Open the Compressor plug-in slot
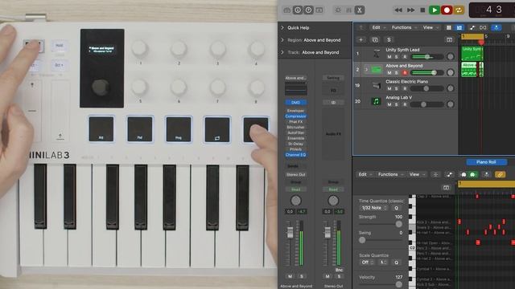This screenshot has height=289, width=515. point(295,116)
